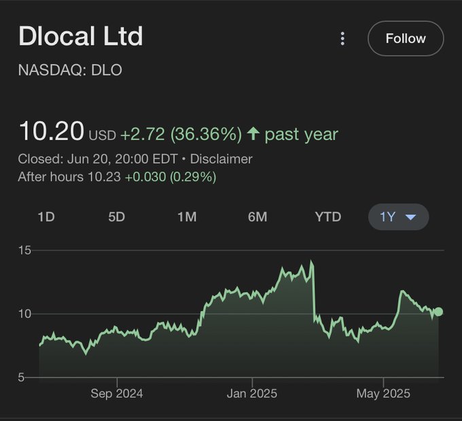Click the green up arrow icon
This screenshot has height=421, width=462.
[x=253, y=133]
